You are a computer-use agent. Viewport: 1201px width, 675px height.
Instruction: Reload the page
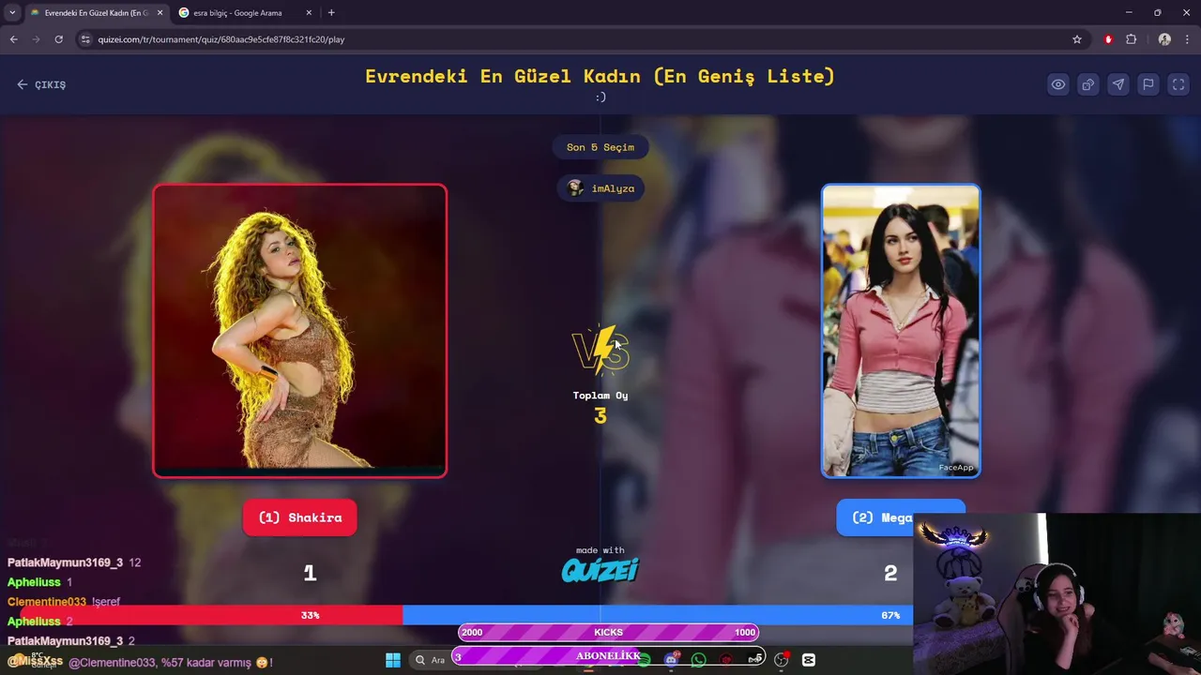[x=58, y=39]
